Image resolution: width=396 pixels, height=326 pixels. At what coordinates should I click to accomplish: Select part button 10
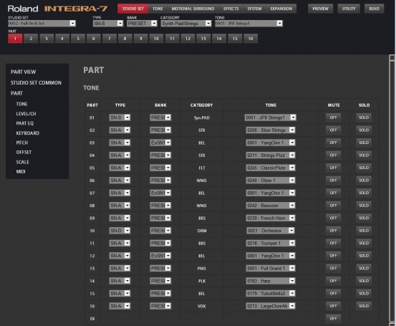click(x=156, y=39)
